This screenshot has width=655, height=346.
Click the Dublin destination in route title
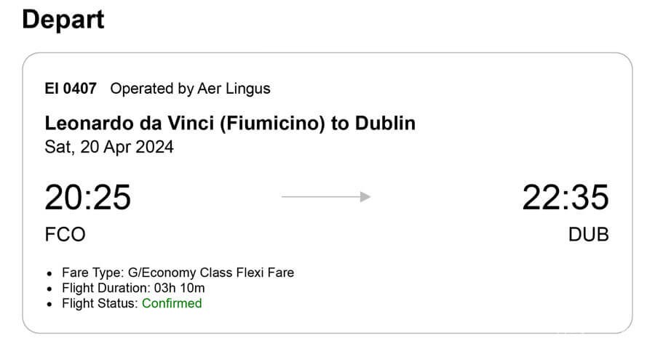click(385, 123)
